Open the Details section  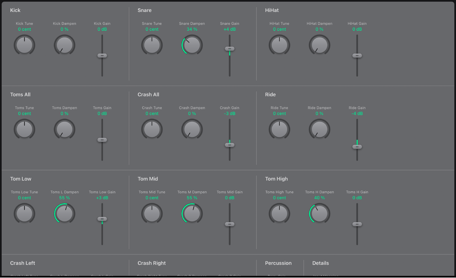[320, 263]
